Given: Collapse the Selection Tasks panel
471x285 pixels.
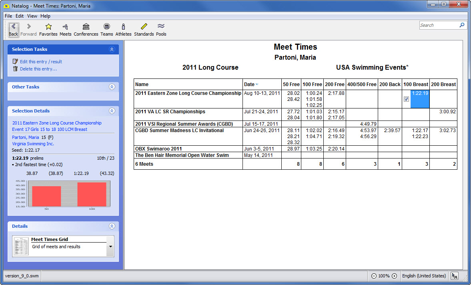Looking at the screenshot, I should [112, 49].
